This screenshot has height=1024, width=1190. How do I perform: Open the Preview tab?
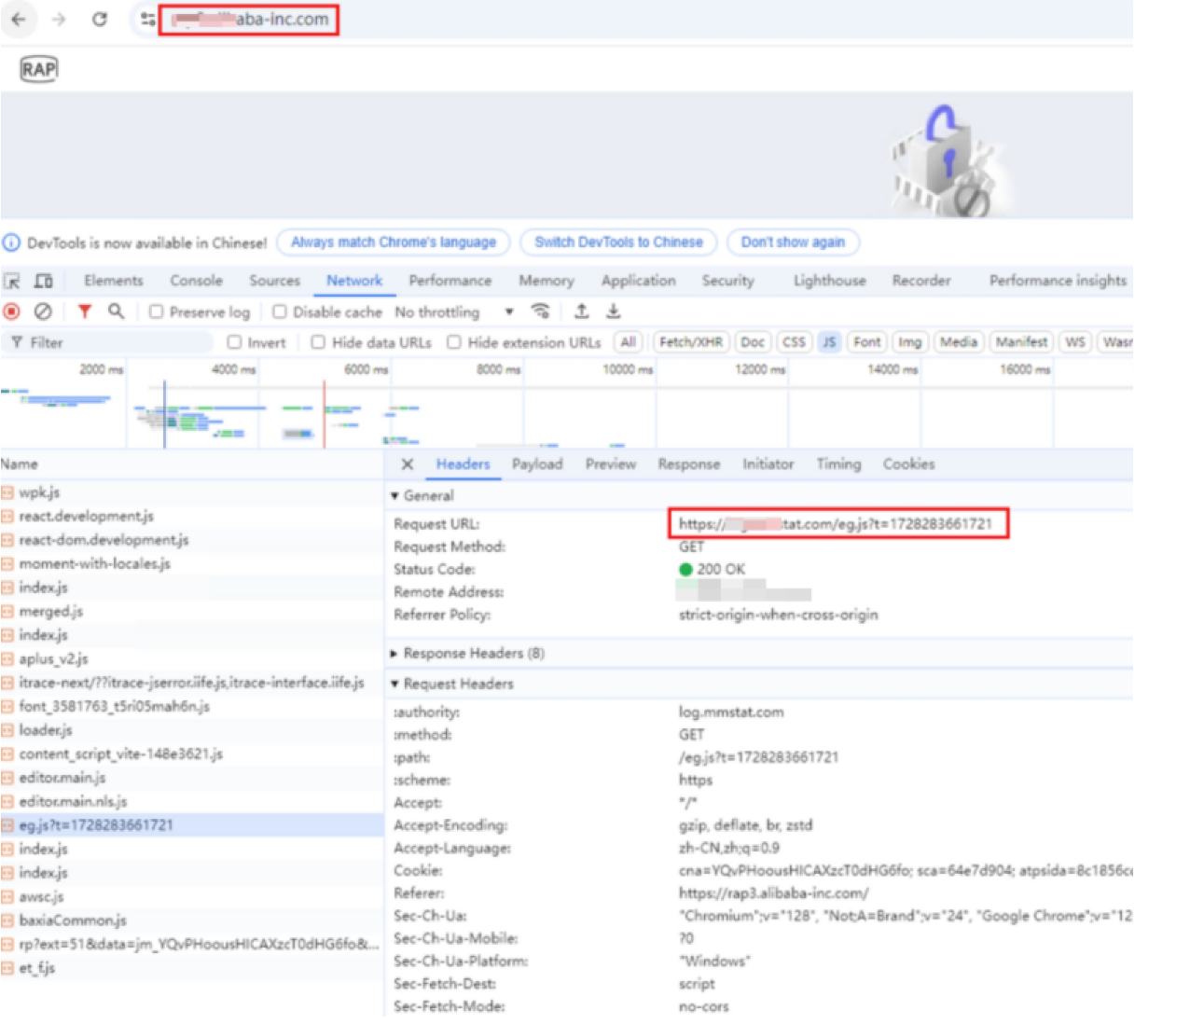pyautogui.click(x=611, y=464)
